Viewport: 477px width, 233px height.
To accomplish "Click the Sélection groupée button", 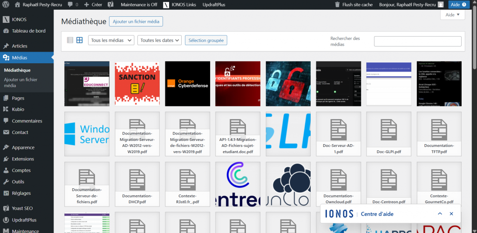I will coord(206,40).
